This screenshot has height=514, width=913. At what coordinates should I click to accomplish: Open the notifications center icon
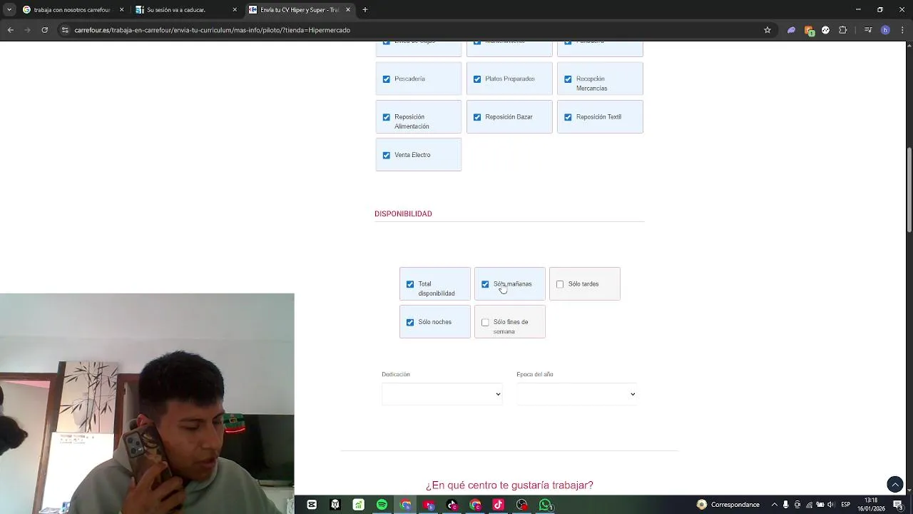[898, 505]
